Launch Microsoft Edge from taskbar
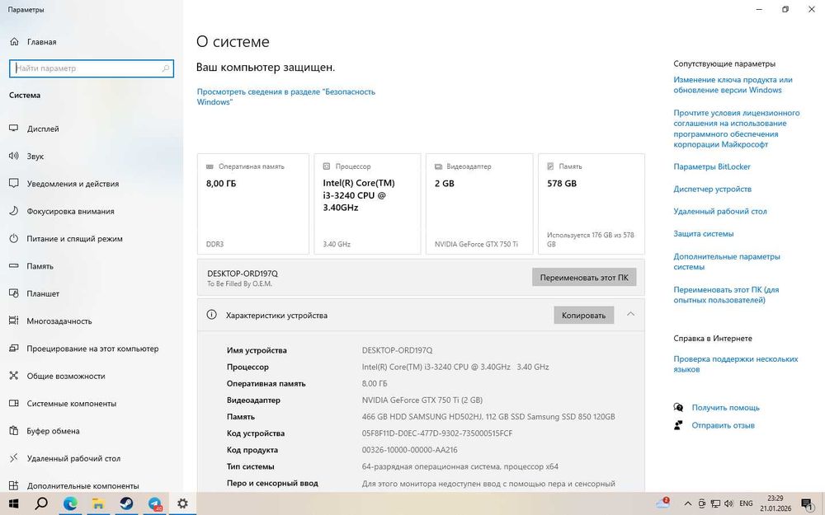 click(70, 503)
